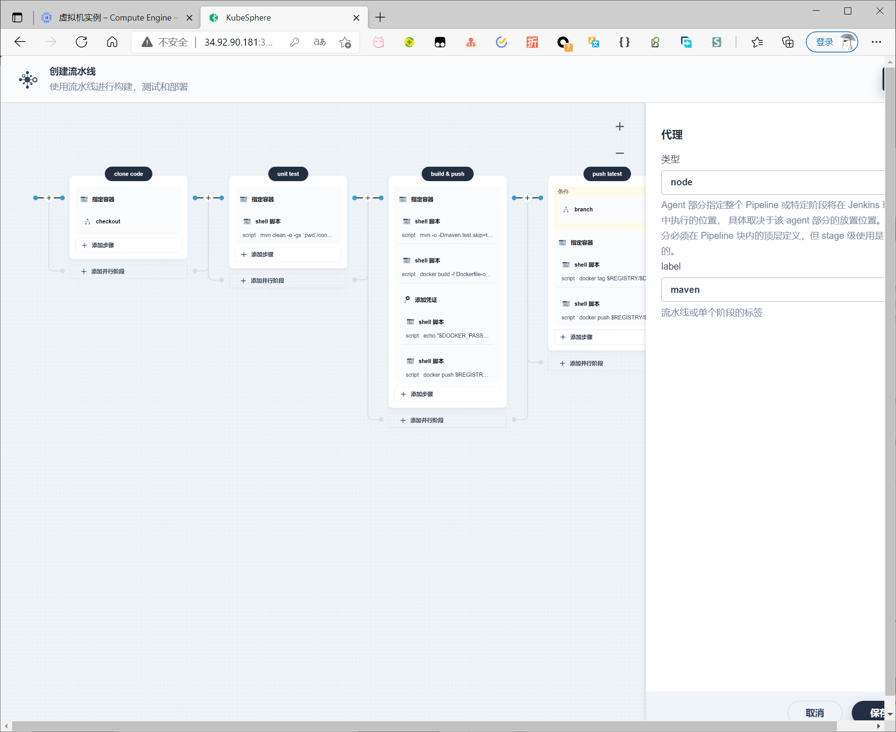This screenshot has width=896, height=732.
Task: Switch to the Compute Engine browser tab
Action: coord(116,18)
